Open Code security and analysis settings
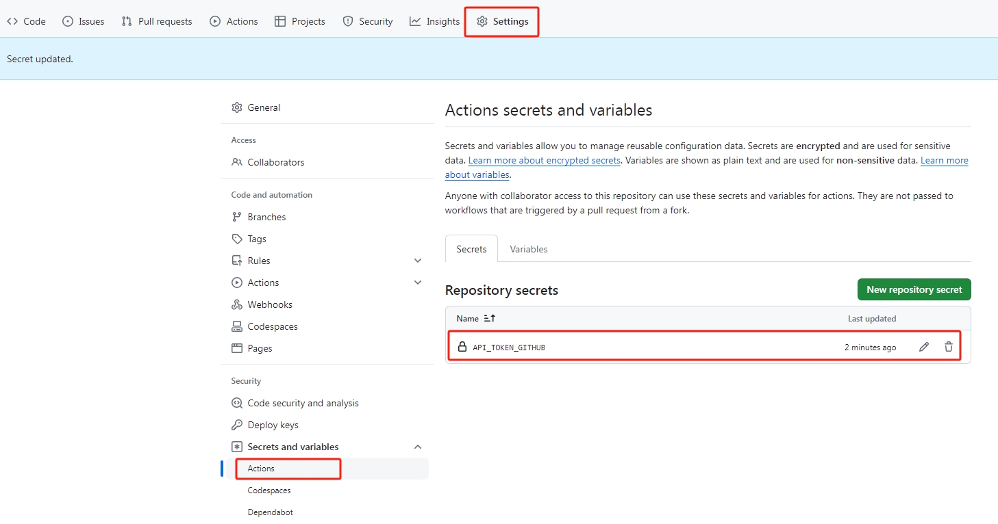This screenshot has height=524, width=998. click(303, 403)
